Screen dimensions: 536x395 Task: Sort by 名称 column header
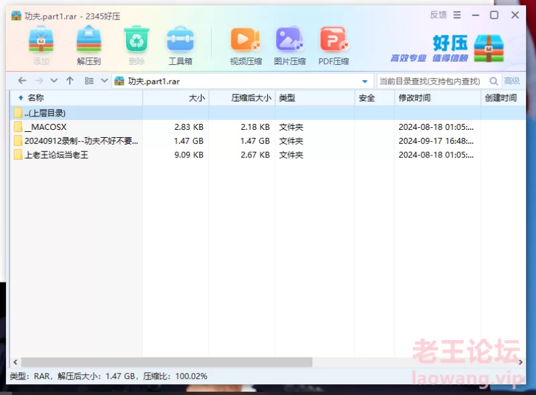[x=76, y=98]
